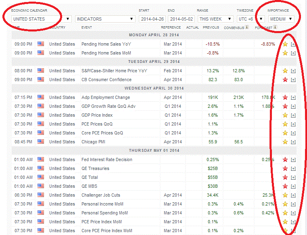This screenshot has height=235, width=307.
Task: Click the star icon for Chicago PMI
Action: pyautogui.click(x=285, y=142)
